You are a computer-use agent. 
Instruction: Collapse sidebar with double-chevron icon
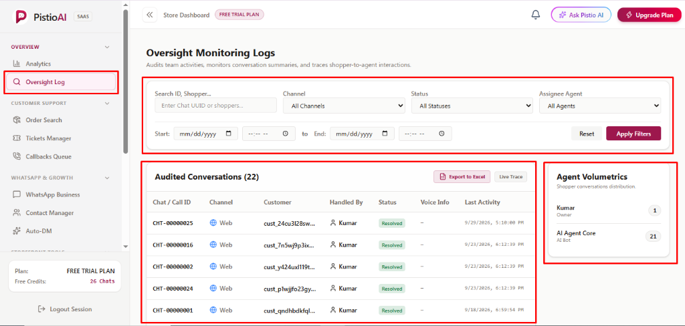150,15
